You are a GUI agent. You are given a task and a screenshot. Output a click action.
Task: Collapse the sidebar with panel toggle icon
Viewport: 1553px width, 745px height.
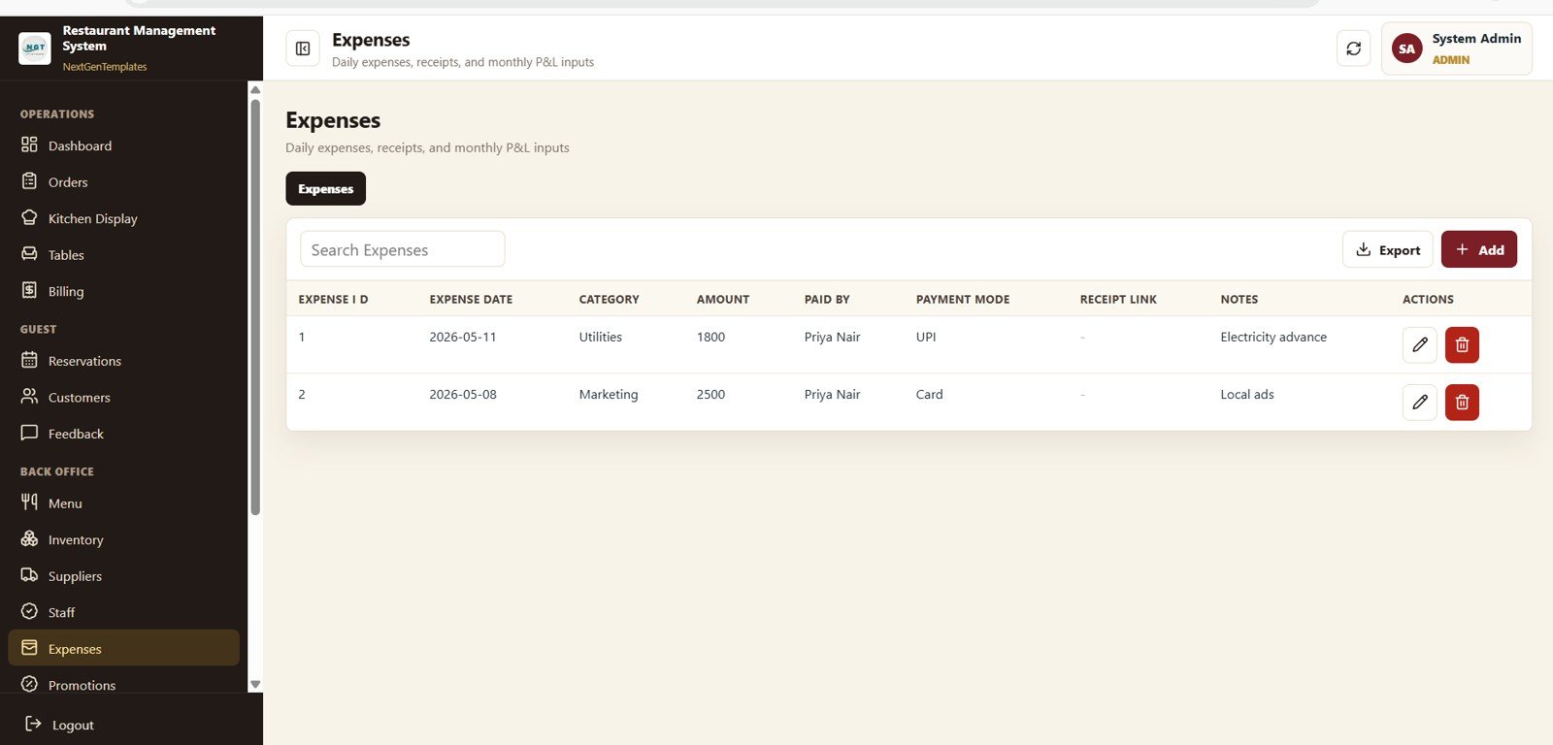pyautogui.click(x=303, y=49)
